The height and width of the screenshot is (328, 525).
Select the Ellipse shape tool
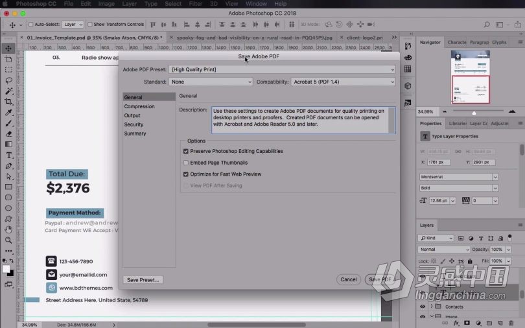point(8,208)
